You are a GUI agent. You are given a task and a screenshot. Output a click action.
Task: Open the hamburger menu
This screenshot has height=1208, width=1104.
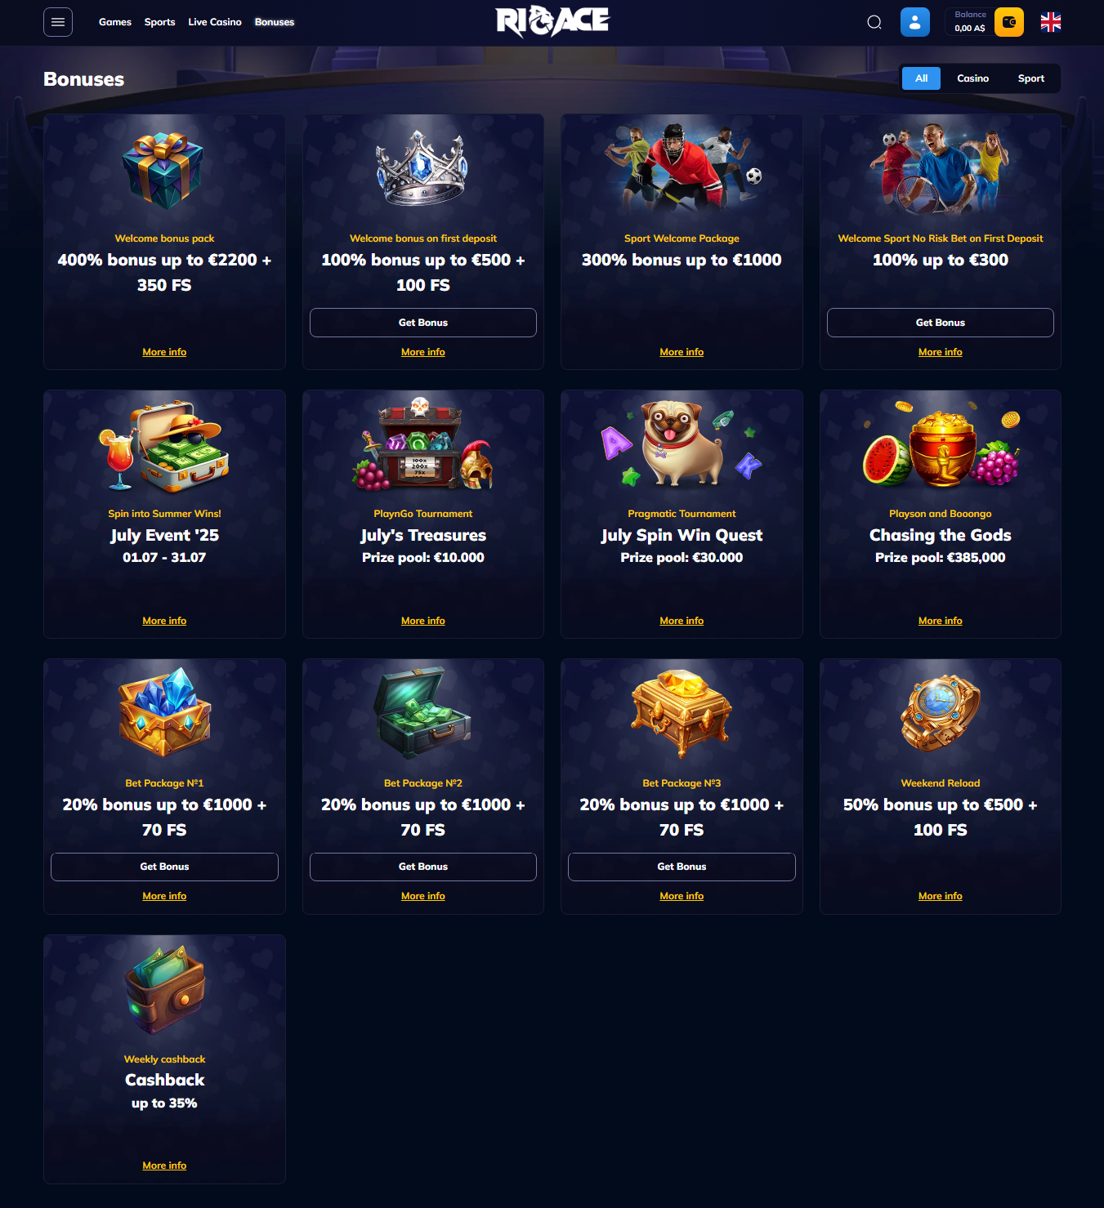pyautogui.click(x=58, y=22)
